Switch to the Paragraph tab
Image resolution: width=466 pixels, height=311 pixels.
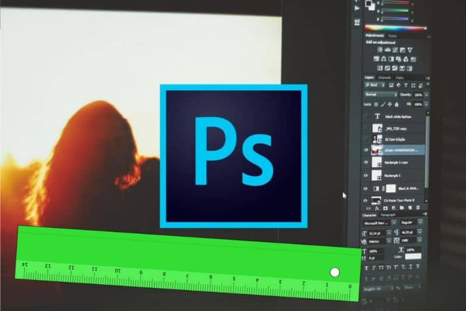tap(388, 215)
